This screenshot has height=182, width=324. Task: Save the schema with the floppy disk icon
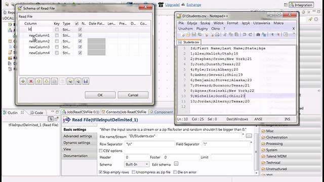pyautogui.click(x=86, y=81)
